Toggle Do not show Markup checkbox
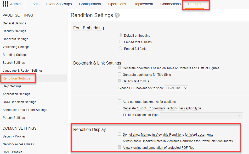The height and width of the screenshot is (154, 249). click(x=120, y=134)
